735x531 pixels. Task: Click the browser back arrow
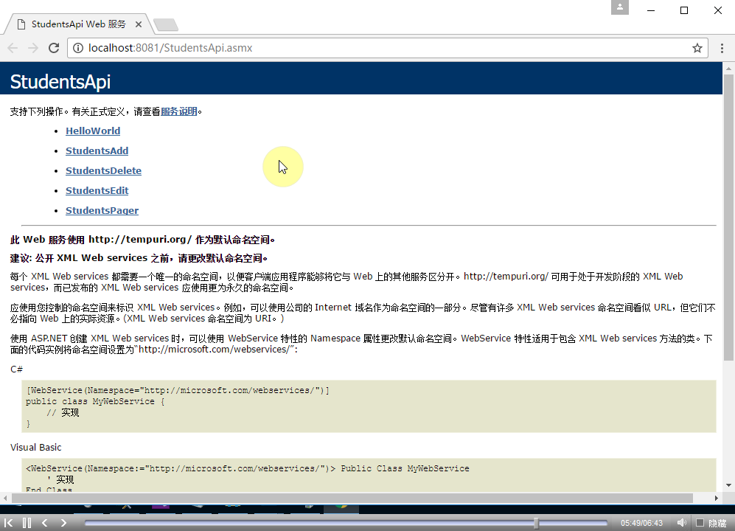[x=13, y=47]
